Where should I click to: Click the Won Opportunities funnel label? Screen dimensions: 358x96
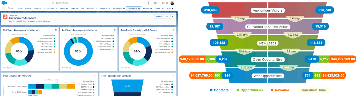coord(268,76)
